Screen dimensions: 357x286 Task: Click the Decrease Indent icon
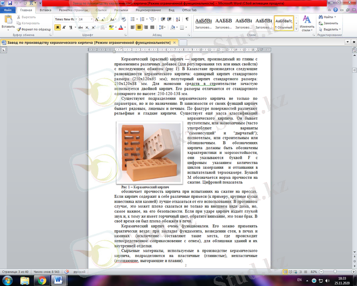click(x=163, y=20)
